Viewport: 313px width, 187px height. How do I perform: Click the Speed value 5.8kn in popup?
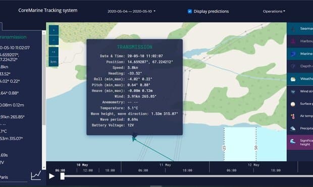(x=133, y=68)
